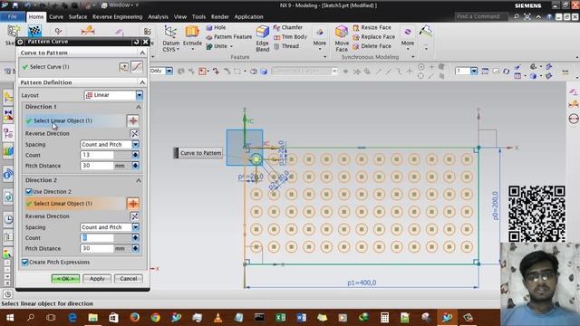The image size is (580, 326).
Task: Open Direction 1 Count value options arrow
Action: (x=135, y=155)
